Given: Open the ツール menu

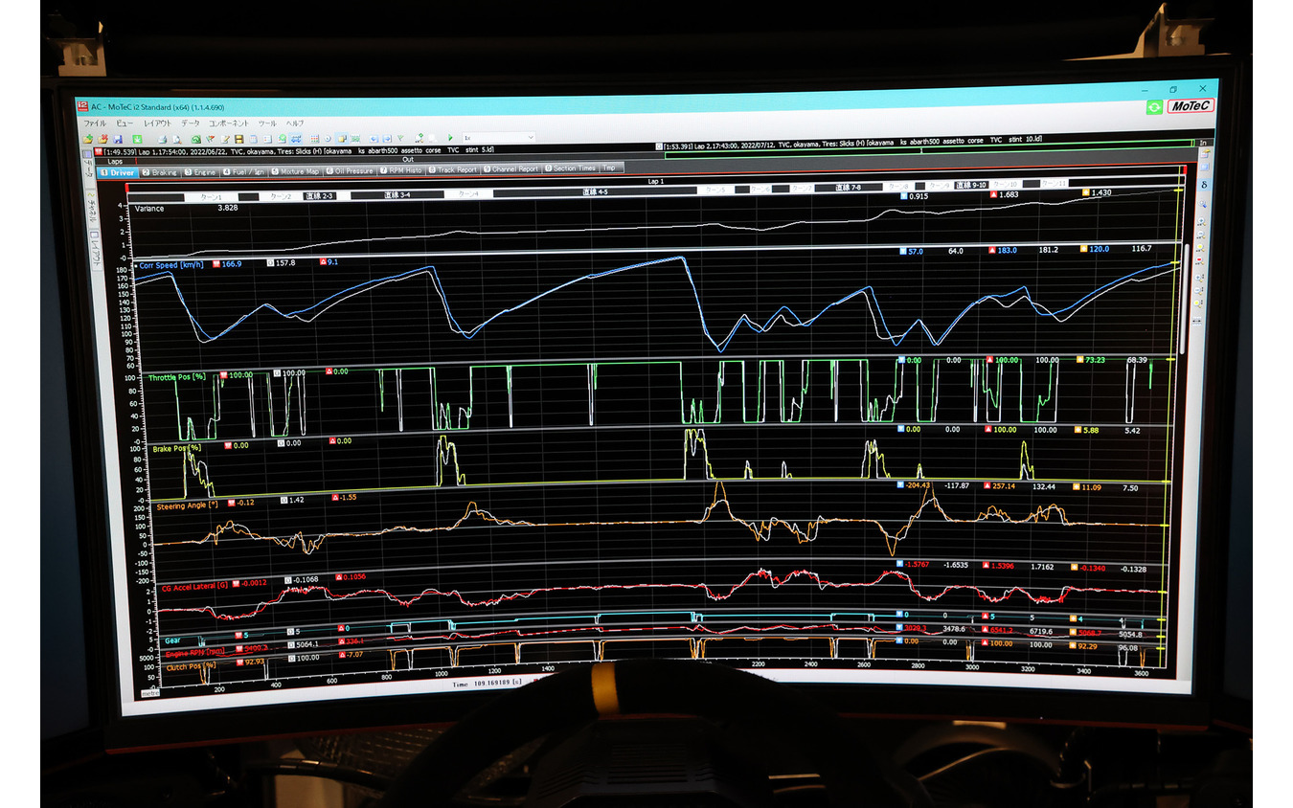Looking at the screenshot, I should tap(267, 123).
